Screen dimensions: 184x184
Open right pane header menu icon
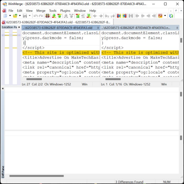click(x=177, y=28)
